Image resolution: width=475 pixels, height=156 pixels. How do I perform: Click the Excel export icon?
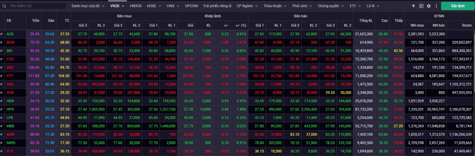(421, 6)
